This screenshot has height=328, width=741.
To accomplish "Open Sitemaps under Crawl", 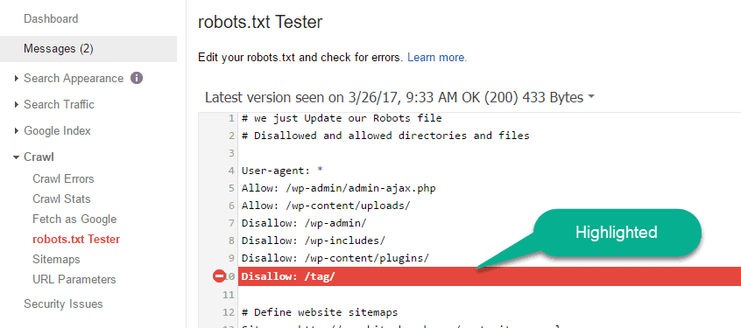I will (x=56, y=260).
